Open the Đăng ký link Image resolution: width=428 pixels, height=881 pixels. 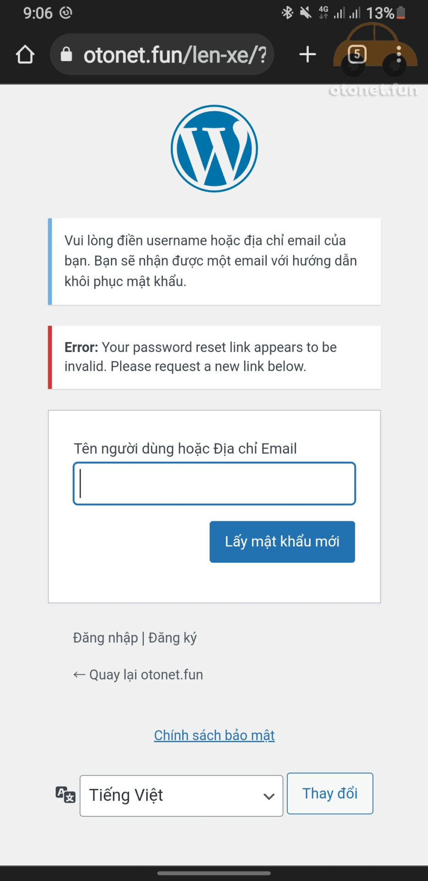click(x=173, y=638)
